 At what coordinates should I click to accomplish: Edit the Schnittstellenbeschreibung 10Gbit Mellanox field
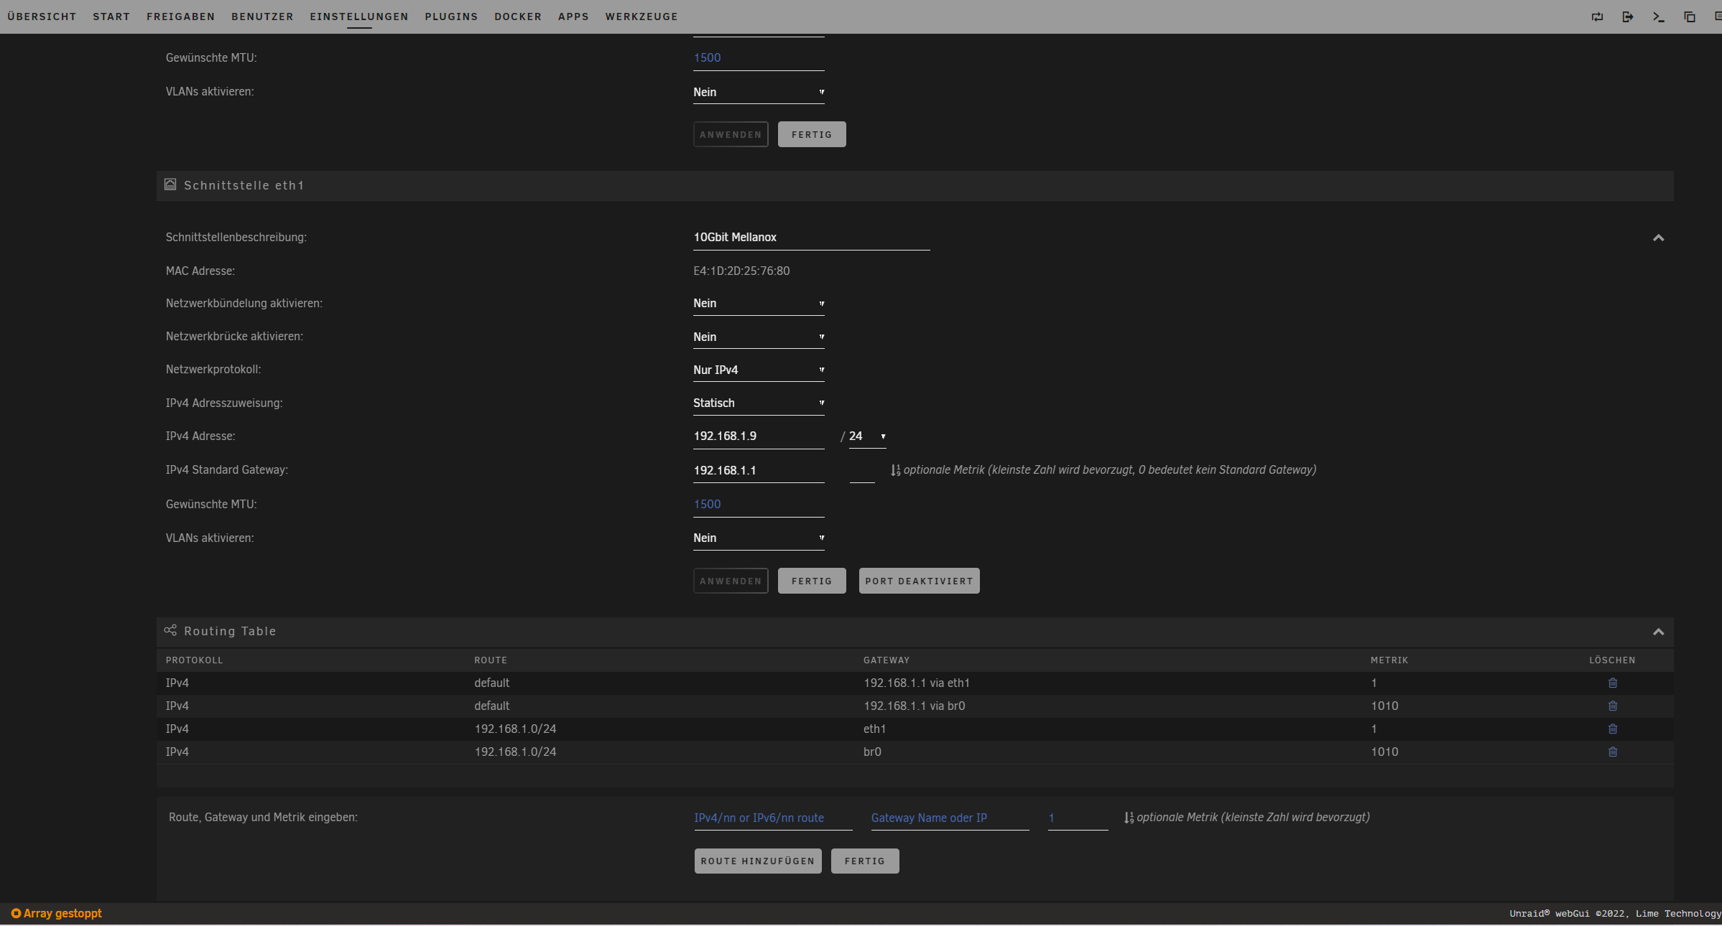[x=812, y=238]
